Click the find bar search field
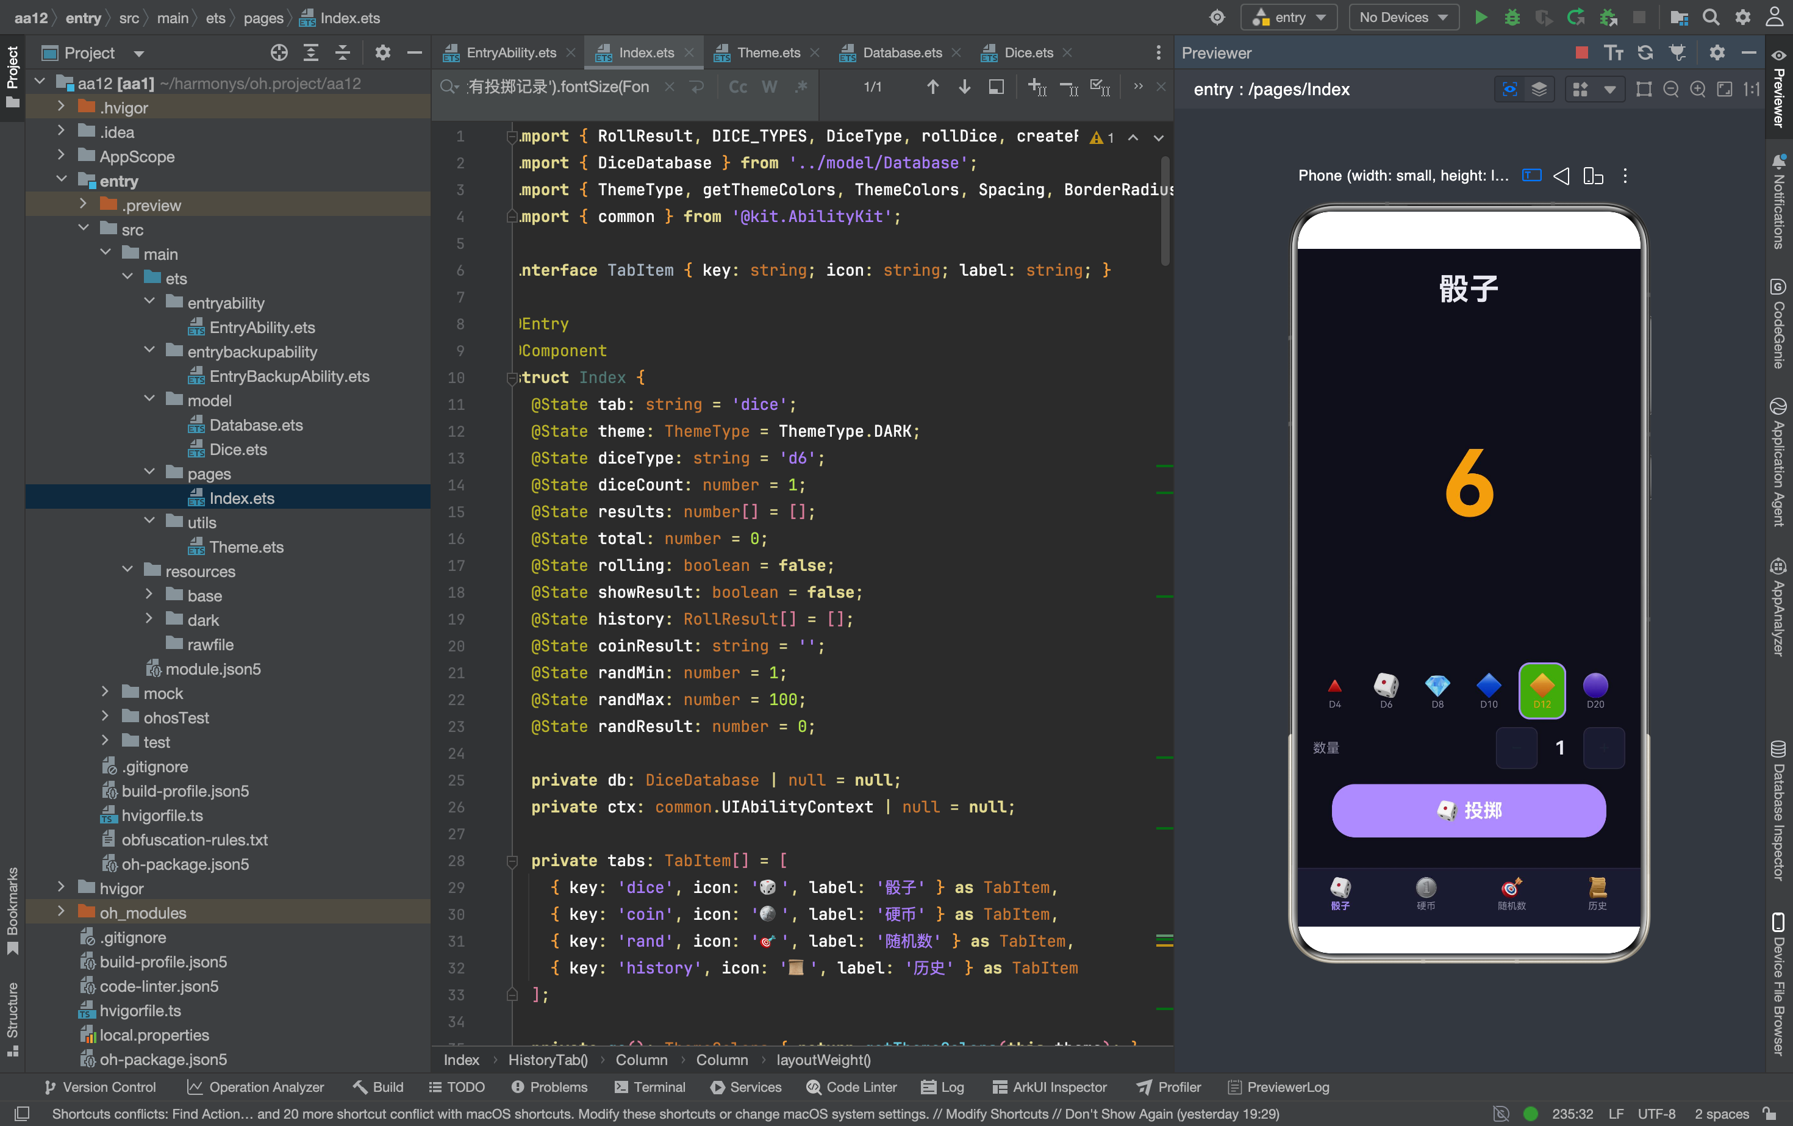 pyautogui.click(x=559, y=87)
